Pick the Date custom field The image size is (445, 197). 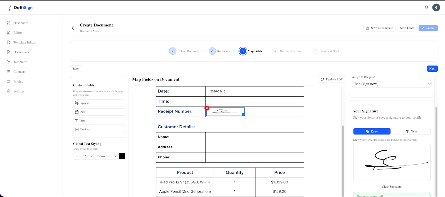(99, 112)
